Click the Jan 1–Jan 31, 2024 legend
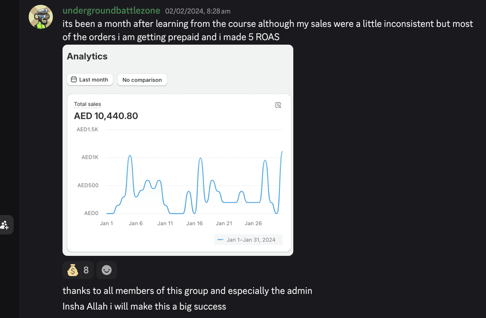This screenshot has width=486, height=318. tap(251, 240)
